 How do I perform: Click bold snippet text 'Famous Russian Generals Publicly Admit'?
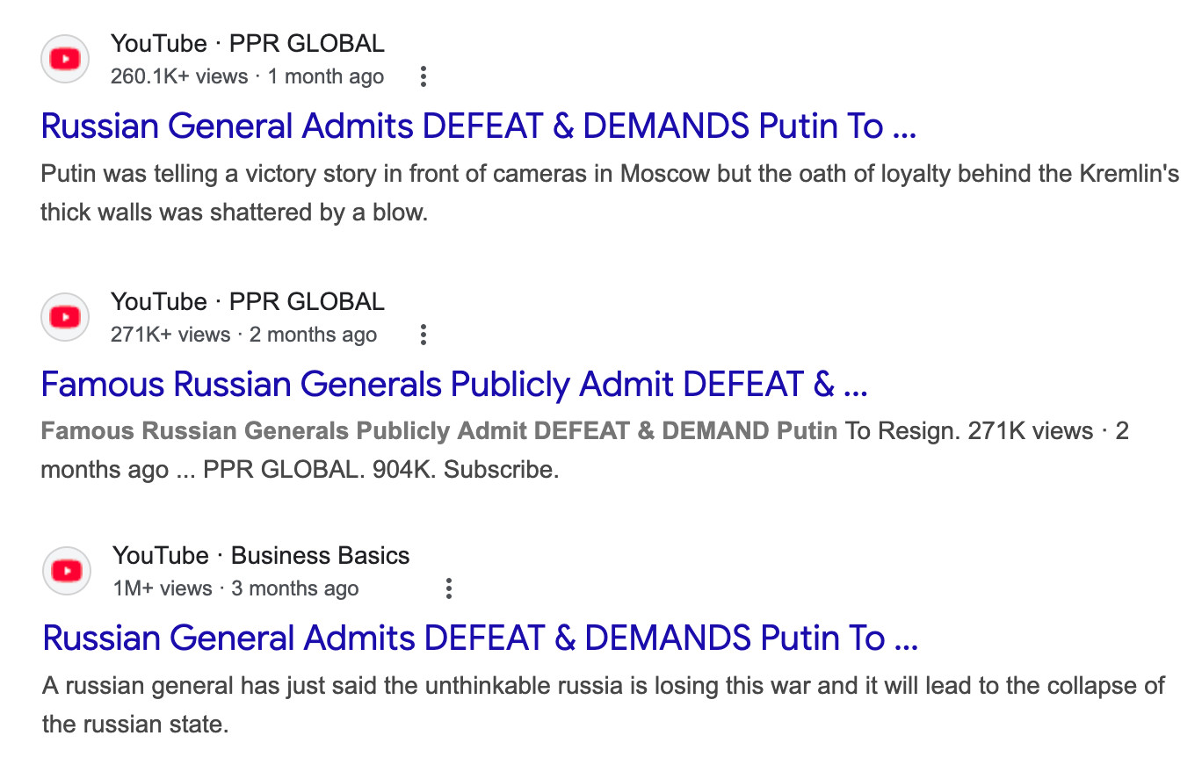click(x=281, y=431)
